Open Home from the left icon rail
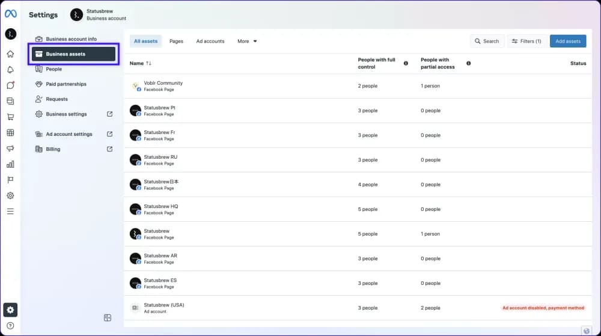 (10, 54)
